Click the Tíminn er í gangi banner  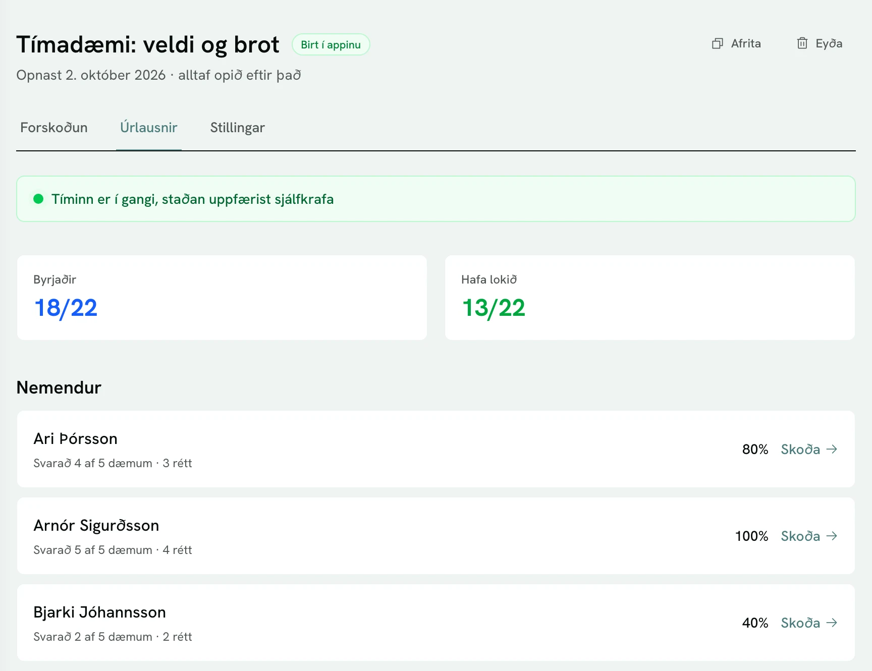tap(436, 199)
